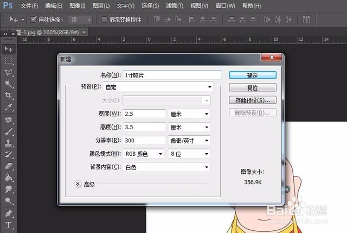Screen dimensions: 347x233
Task: Open the RGB 颜色 color mode dropdown
Action: click(x=143, y=154)
